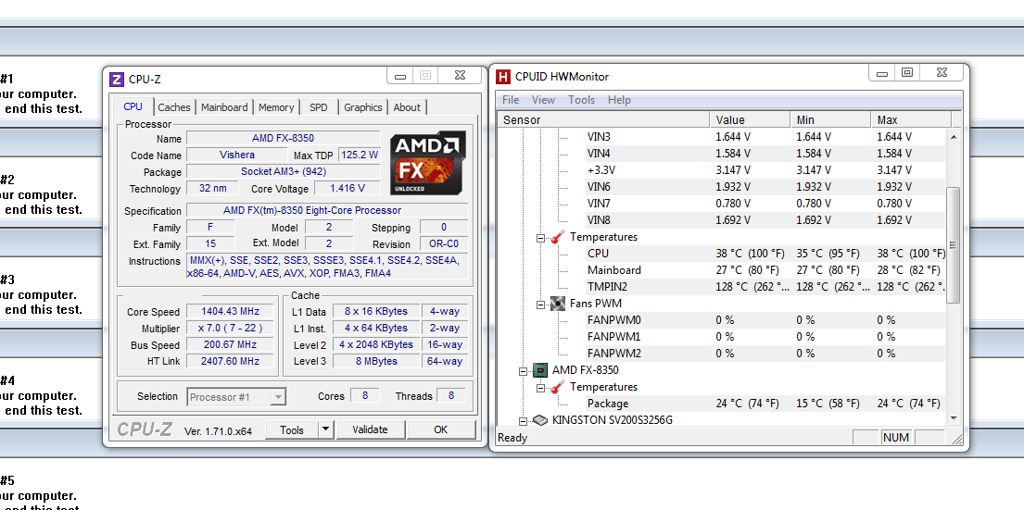The width and height of the screenshot is (1024, 510).
Task: Click the drive icon beside KINGSTON SV200S3256G
Action: coord(539,420)
